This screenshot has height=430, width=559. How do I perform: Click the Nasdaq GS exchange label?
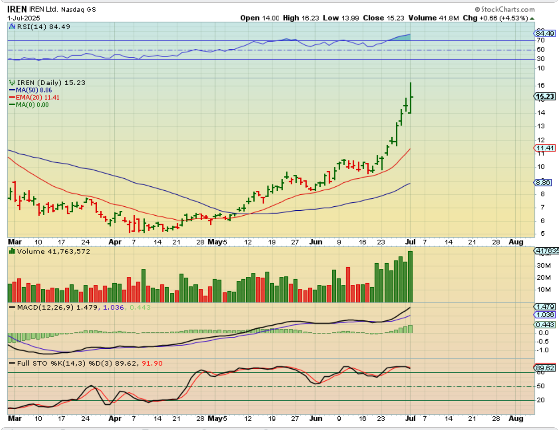pyautogui.click(x=78, y=9)
